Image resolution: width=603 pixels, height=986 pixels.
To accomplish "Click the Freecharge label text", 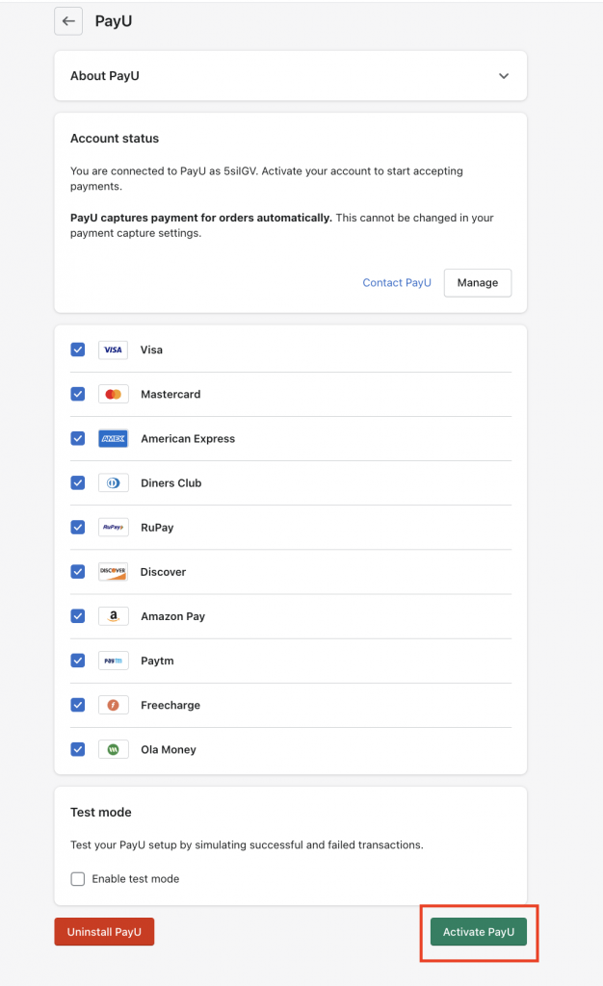I will click(170, 706).
